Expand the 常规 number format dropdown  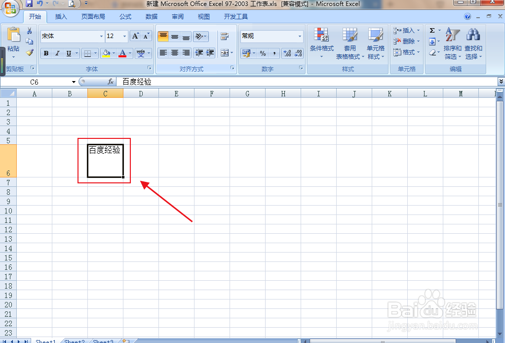(x=300, y=36)
